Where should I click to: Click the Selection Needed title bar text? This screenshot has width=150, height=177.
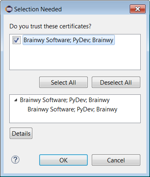coord(38,9)
